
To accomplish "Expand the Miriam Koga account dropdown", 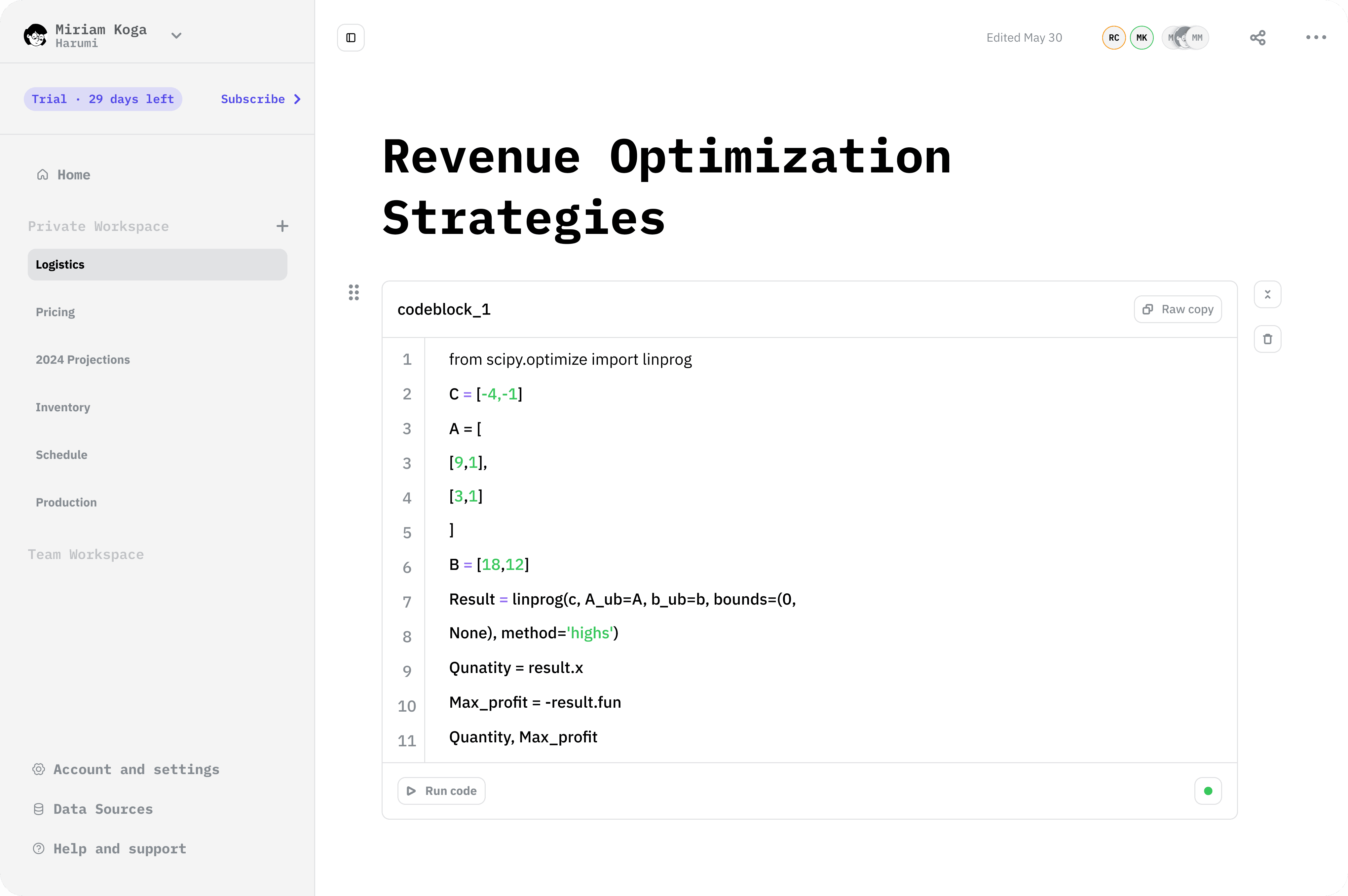I will (176, 35).
